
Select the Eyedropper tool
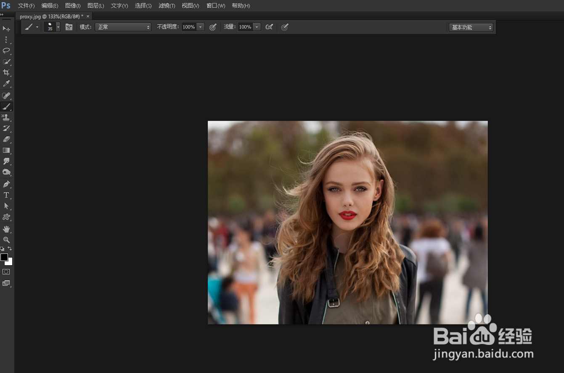click(6, 83)
